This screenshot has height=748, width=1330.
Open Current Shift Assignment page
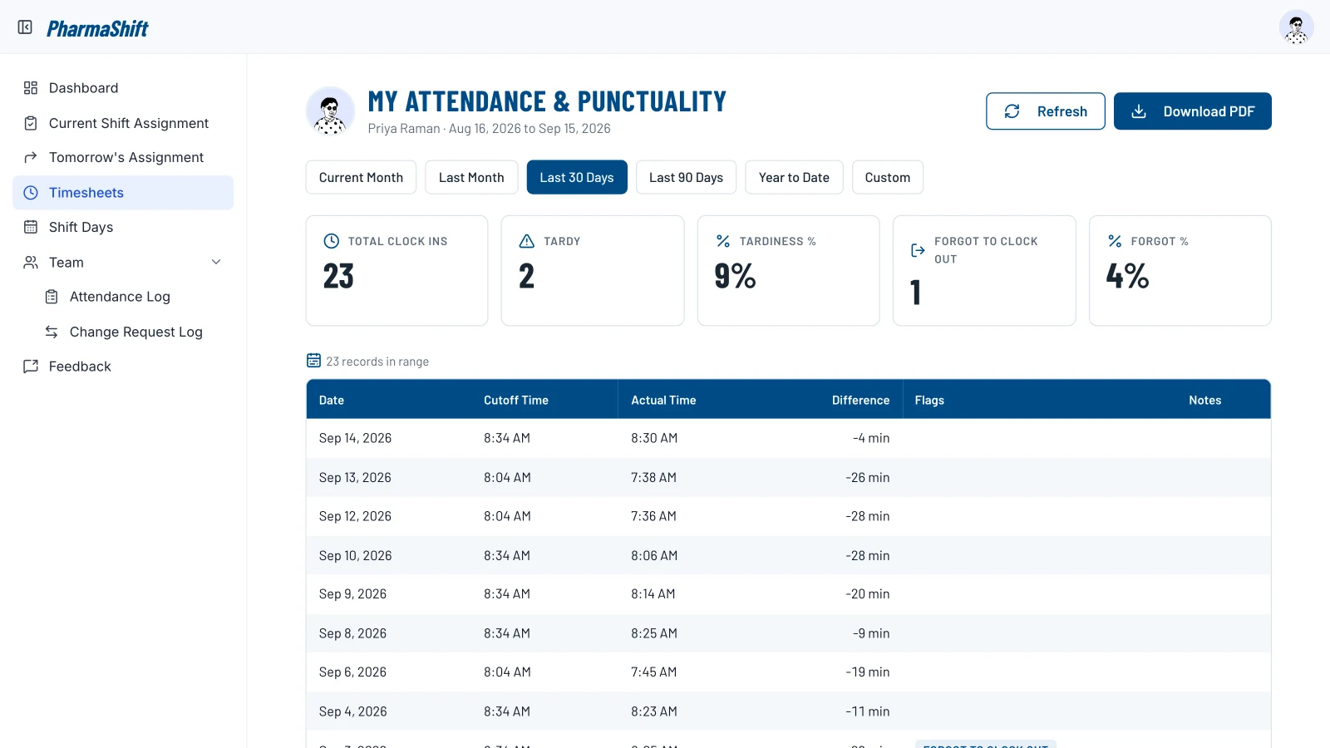123,123
